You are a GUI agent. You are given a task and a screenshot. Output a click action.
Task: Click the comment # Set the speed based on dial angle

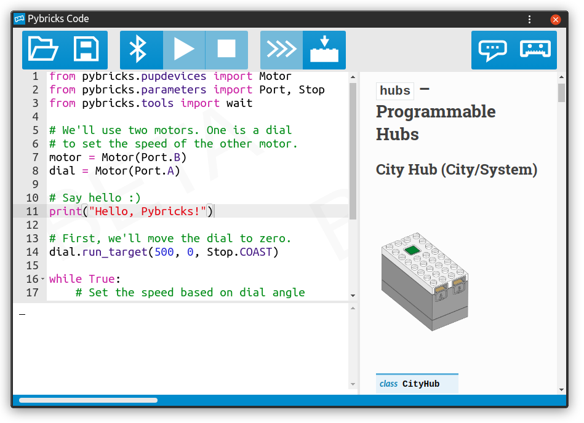coord(190,293)
